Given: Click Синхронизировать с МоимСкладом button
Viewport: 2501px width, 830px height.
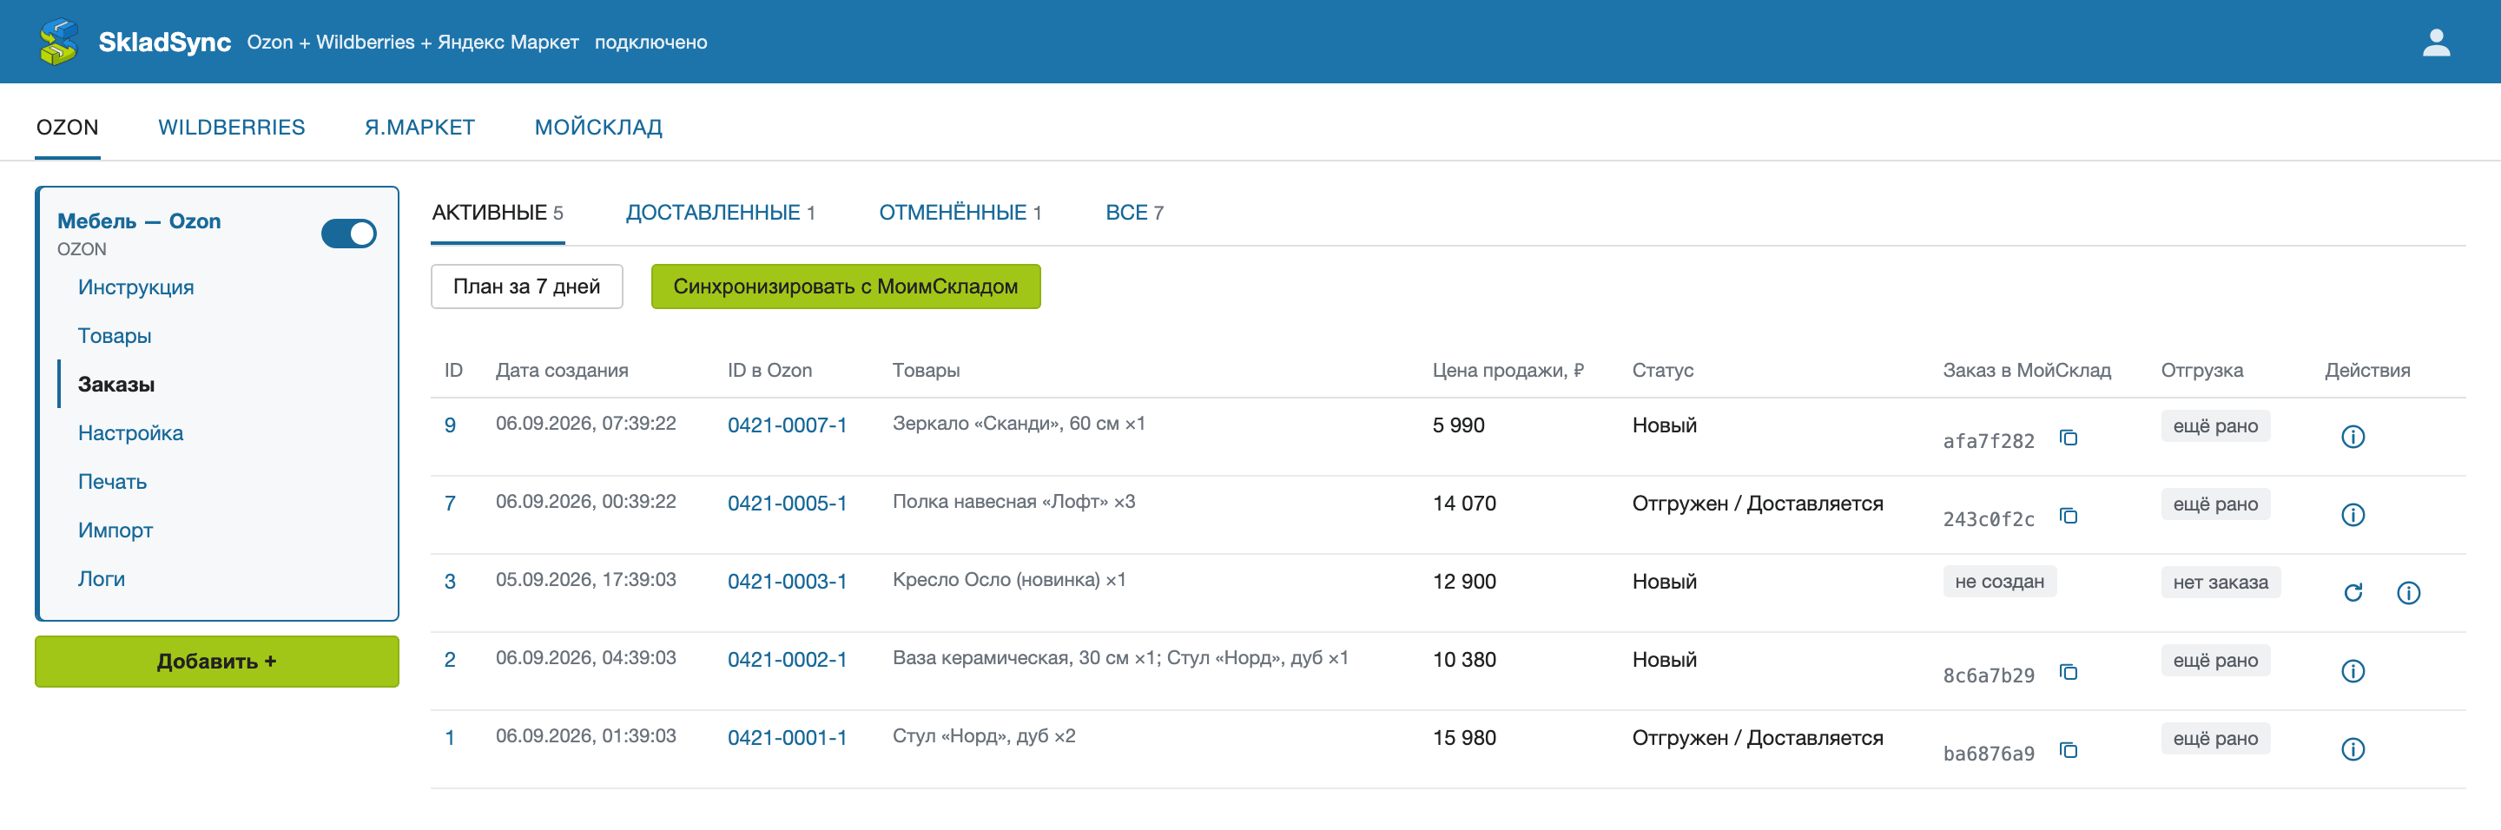Looking at the screenshot, I should [x=845, y=287].
